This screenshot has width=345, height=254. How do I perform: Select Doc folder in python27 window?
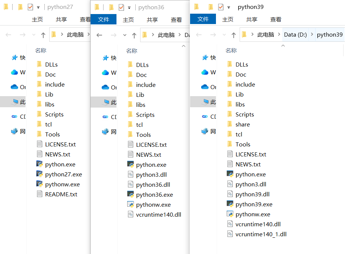tap(50, 74)
